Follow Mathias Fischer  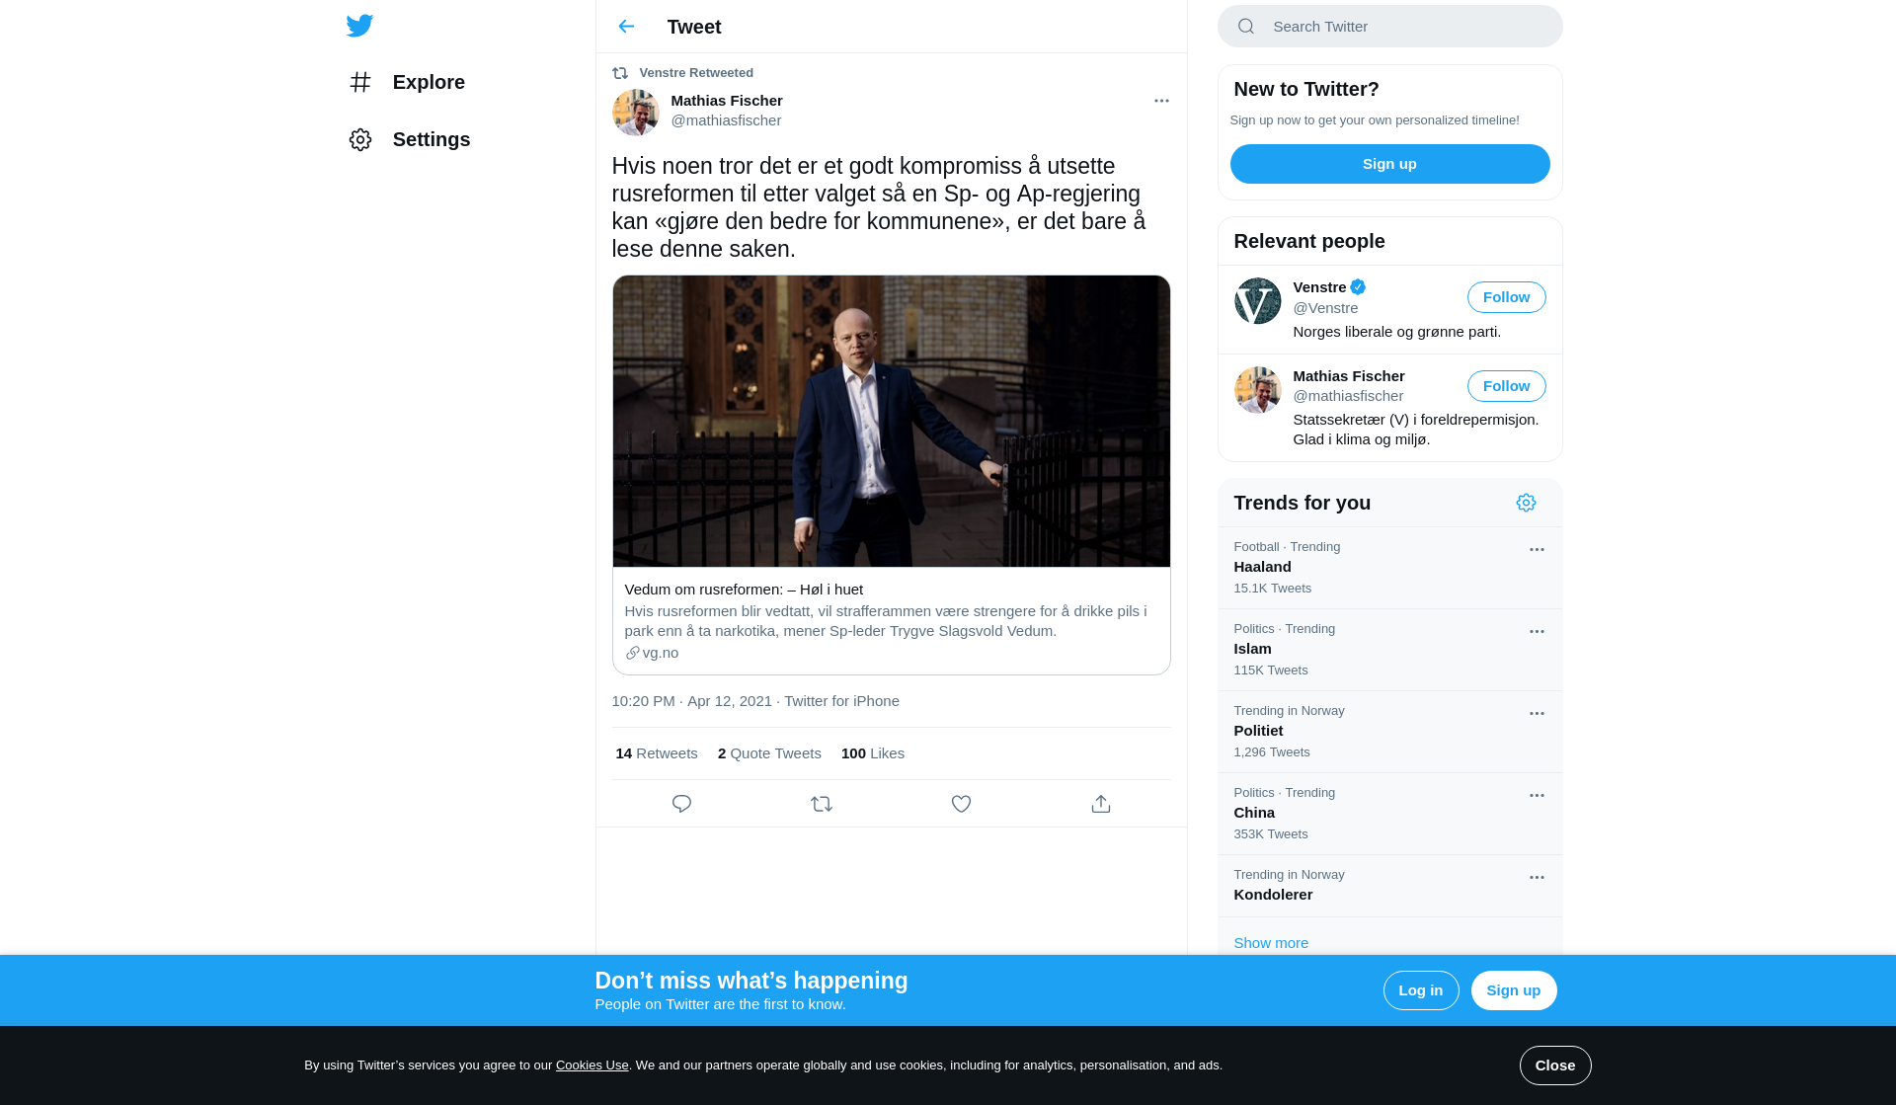(1506, 386)
